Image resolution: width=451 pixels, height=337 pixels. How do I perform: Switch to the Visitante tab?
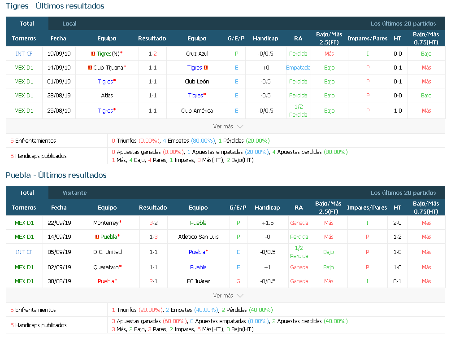point(74,193)
